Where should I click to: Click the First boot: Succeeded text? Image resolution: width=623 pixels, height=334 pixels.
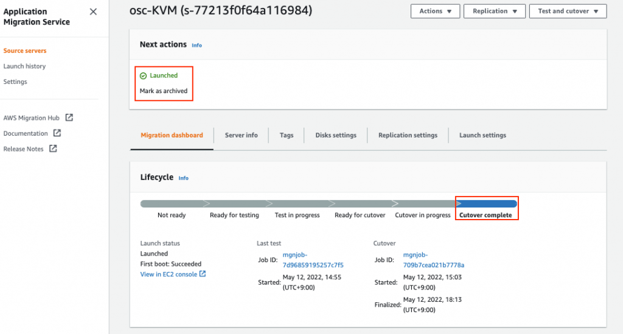click(x=171, y=263)
